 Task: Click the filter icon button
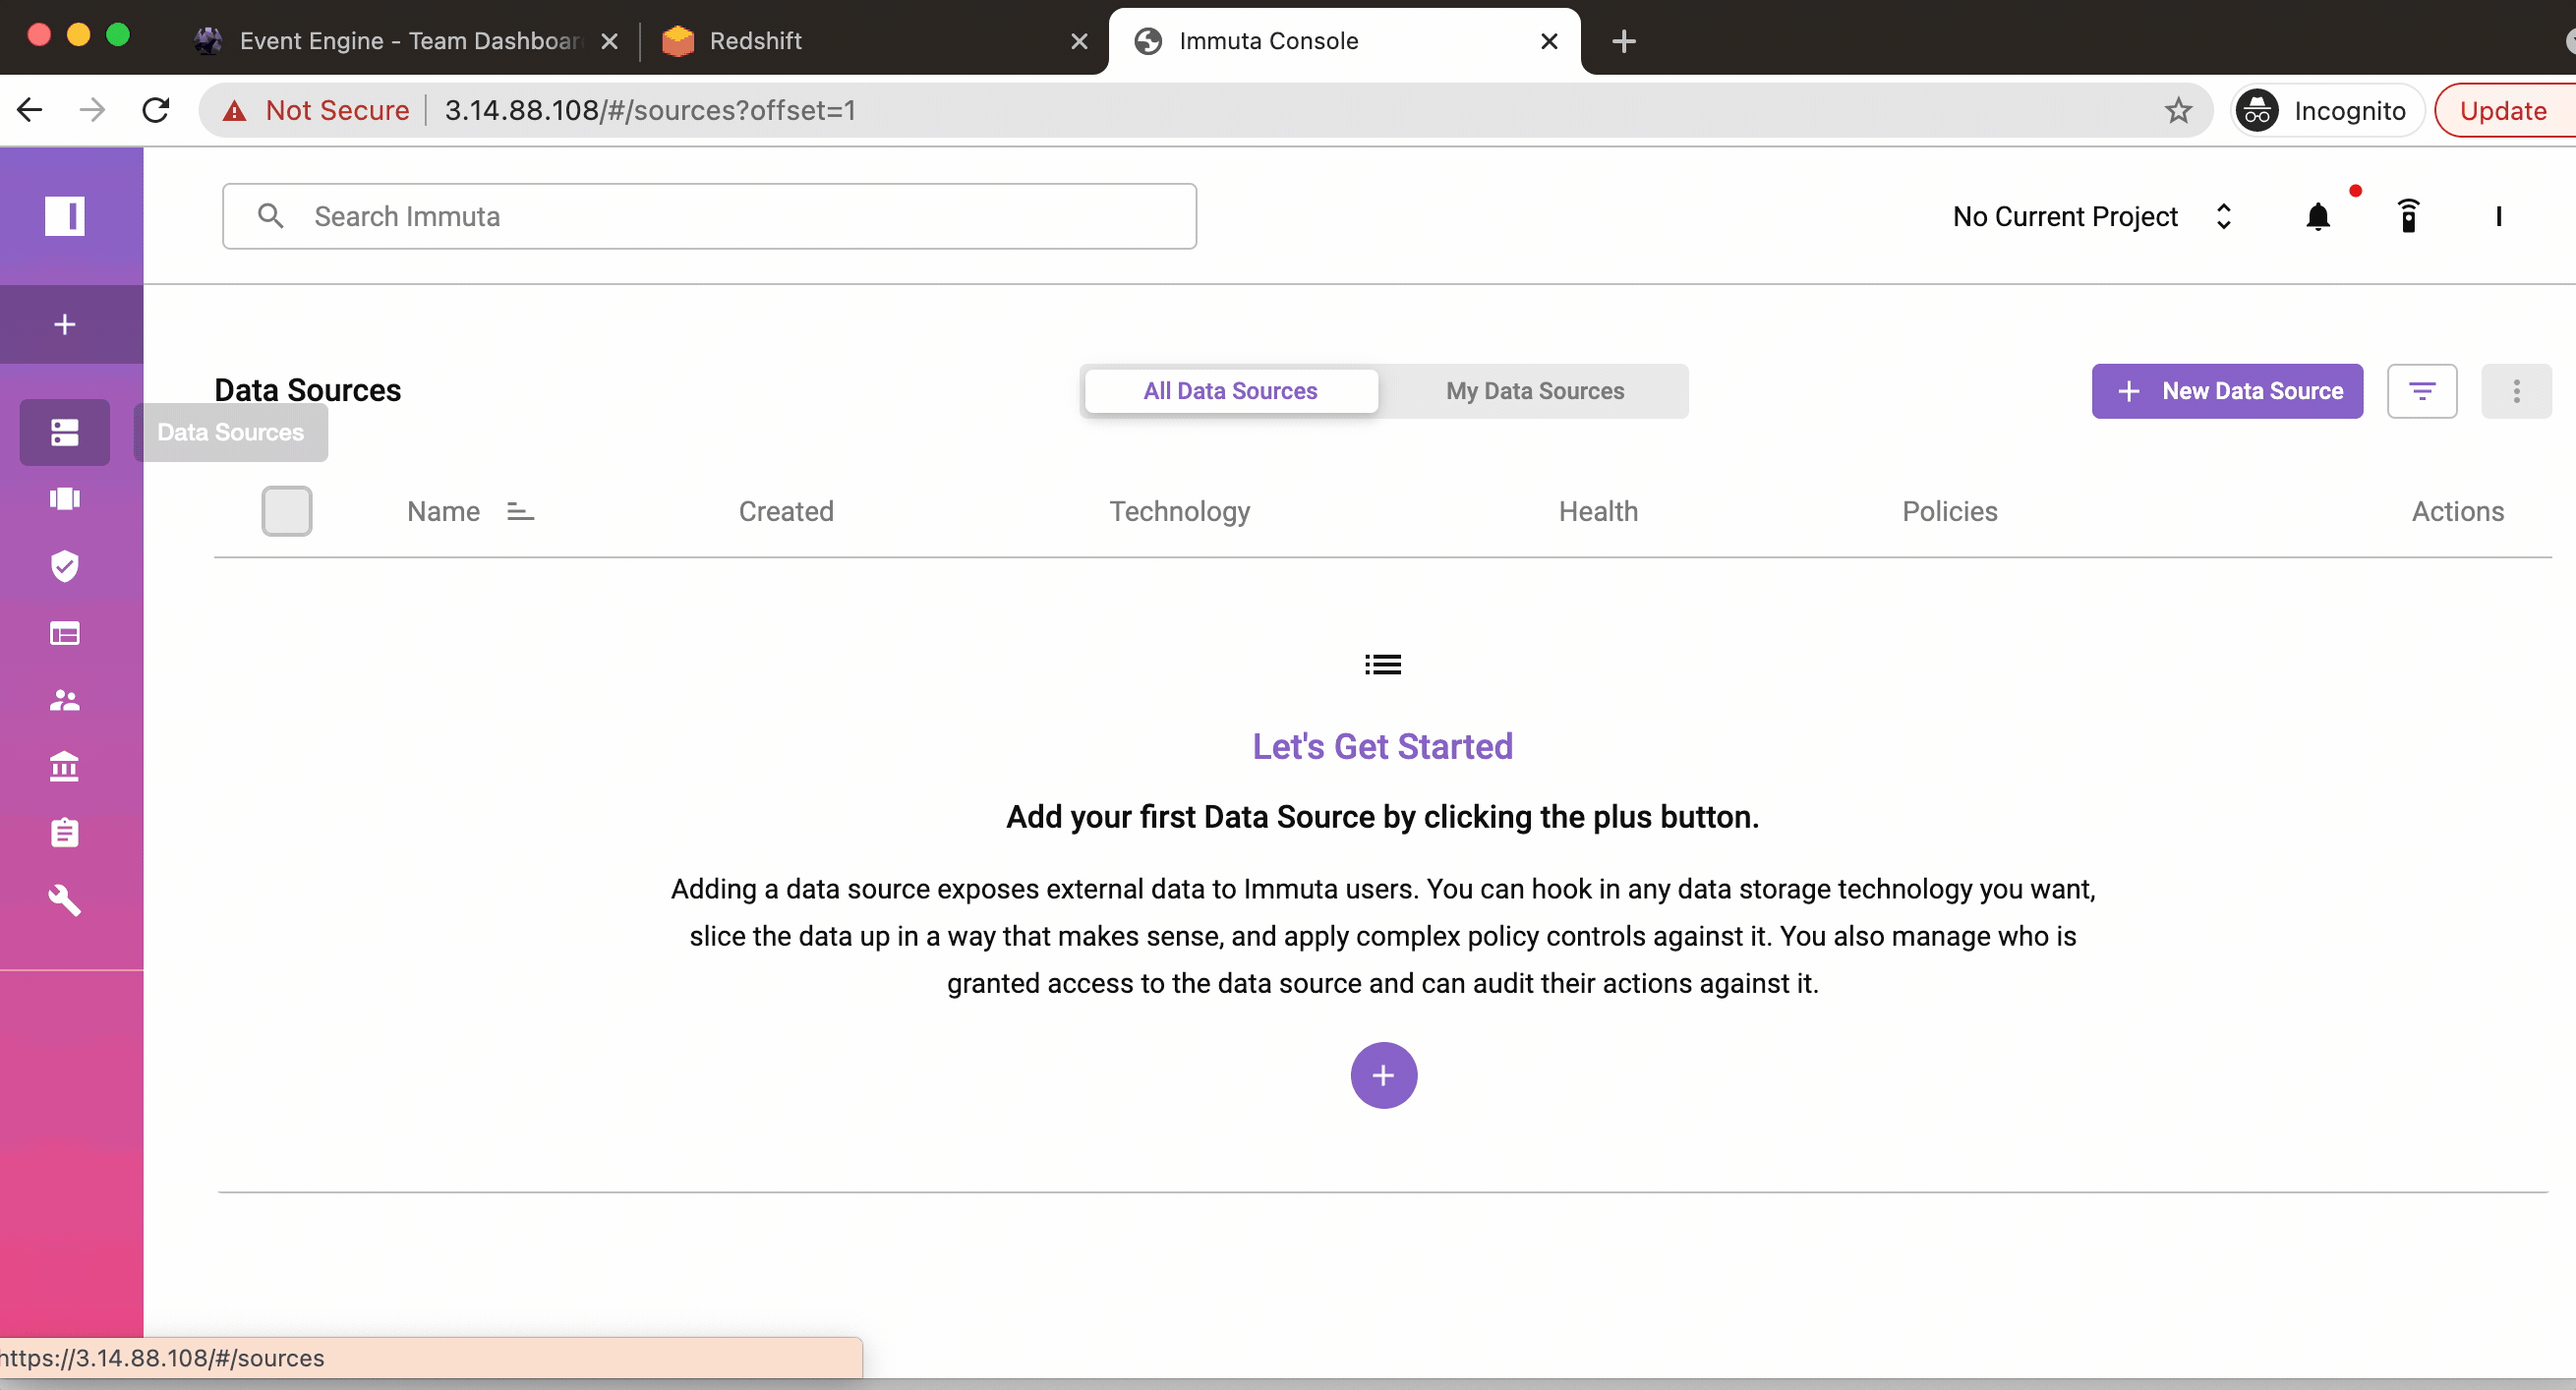[2422, 391]
